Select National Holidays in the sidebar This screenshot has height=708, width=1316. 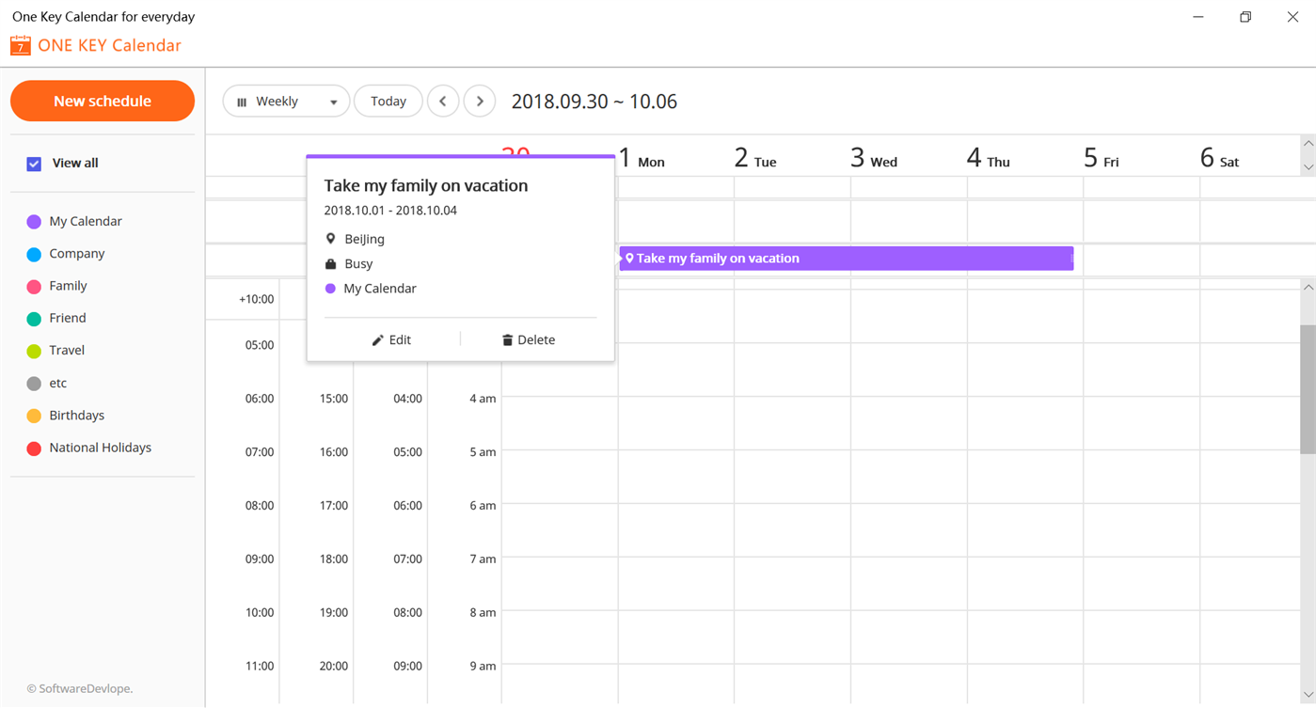point(100,448)
